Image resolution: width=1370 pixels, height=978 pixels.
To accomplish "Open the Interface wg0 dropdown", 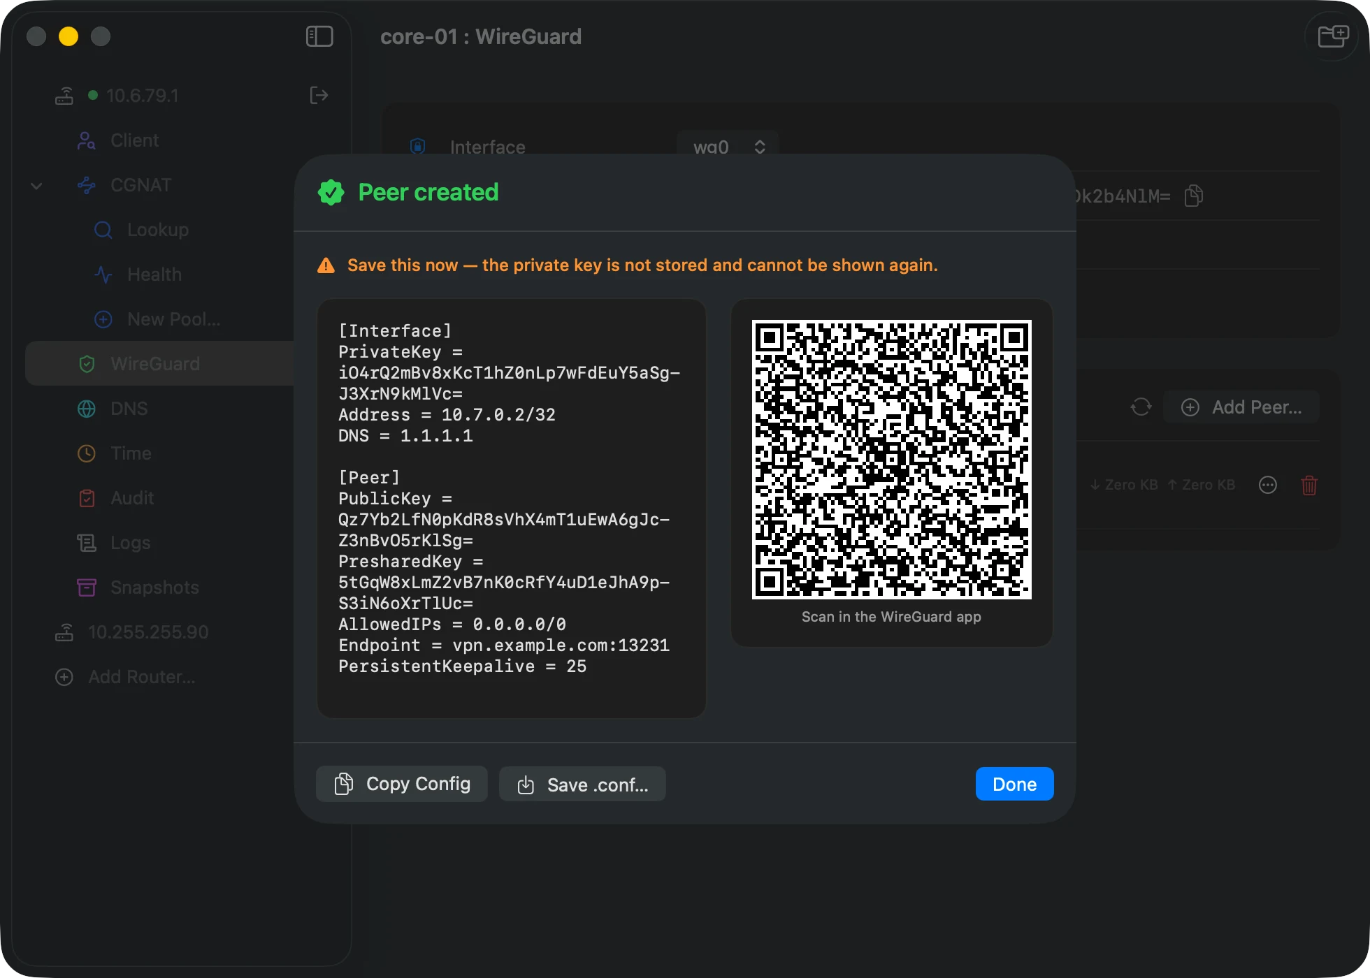I will coord(728,146).
